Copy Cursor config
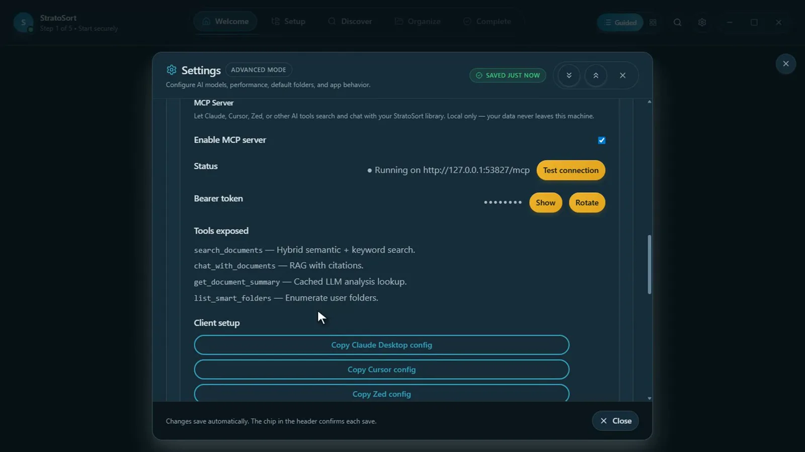This screenshot has width=805, height=452. [381, 370]
